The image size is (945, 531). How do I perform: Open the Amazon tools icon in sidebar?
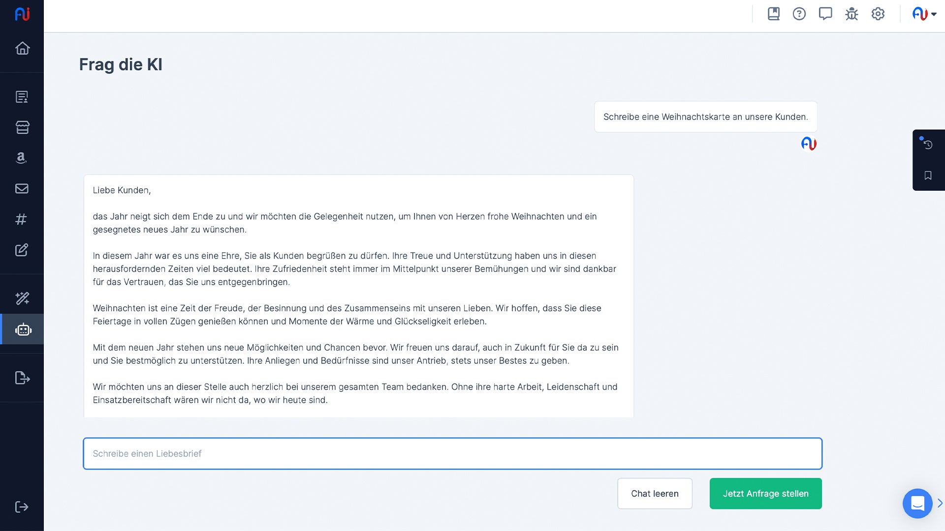pyautogui.click(x=22, y=158)
